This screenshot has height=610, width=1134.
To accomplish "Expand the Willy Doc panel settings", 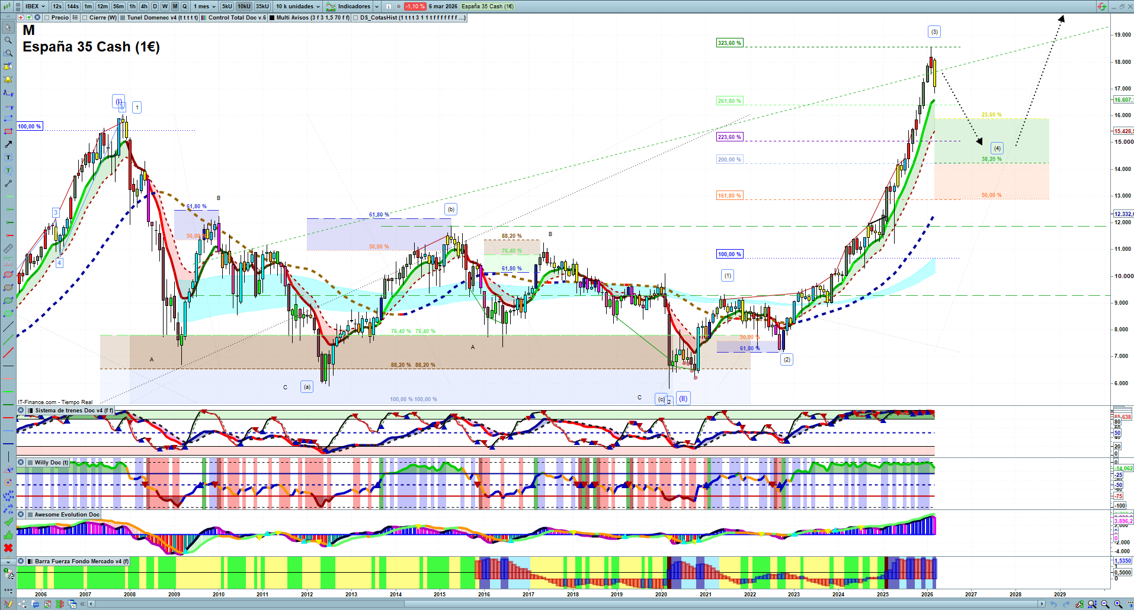I will pos(21,463).
